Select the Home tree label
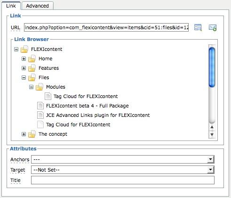Viewport: 231px width, 198px height. click(x=46, y=58)
